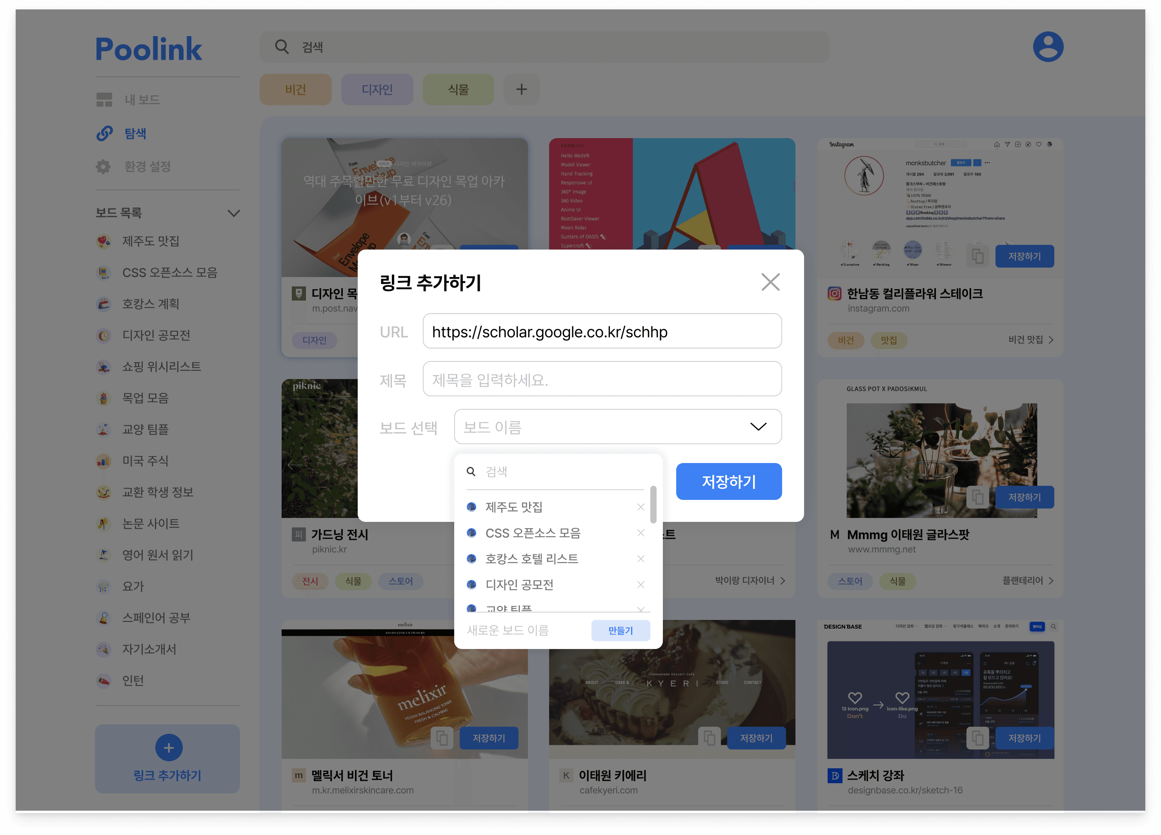The width and height of the screenshot is (1161, 835).
Task: Collapse the 보드 목록 section chevron
Action: pyautogui.click(x=233, y=213)
